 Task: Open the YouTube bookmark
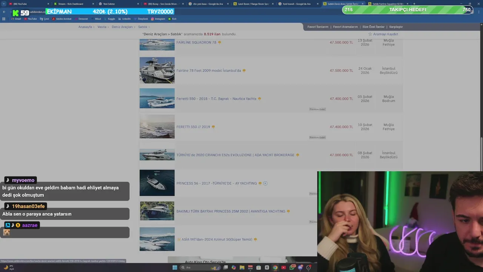coord(31,19)
